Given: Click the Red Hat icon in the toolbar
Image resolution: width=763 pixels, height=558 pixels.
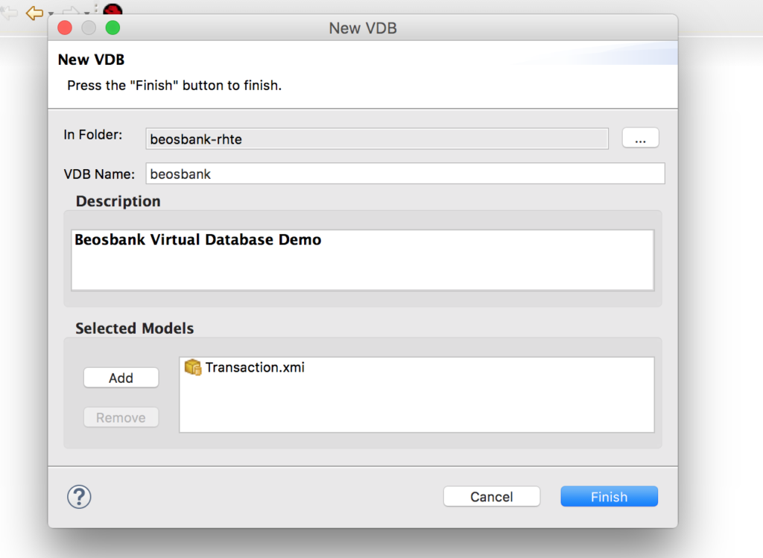Looking at the screenshot, I should [112, 9].
